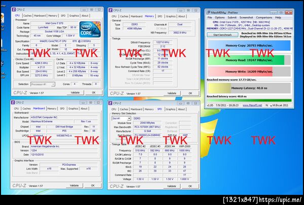This screenshot has height=205, width=304.
Task: Click CPU-Z title icon of SPD window
Action: pos(110,103)
